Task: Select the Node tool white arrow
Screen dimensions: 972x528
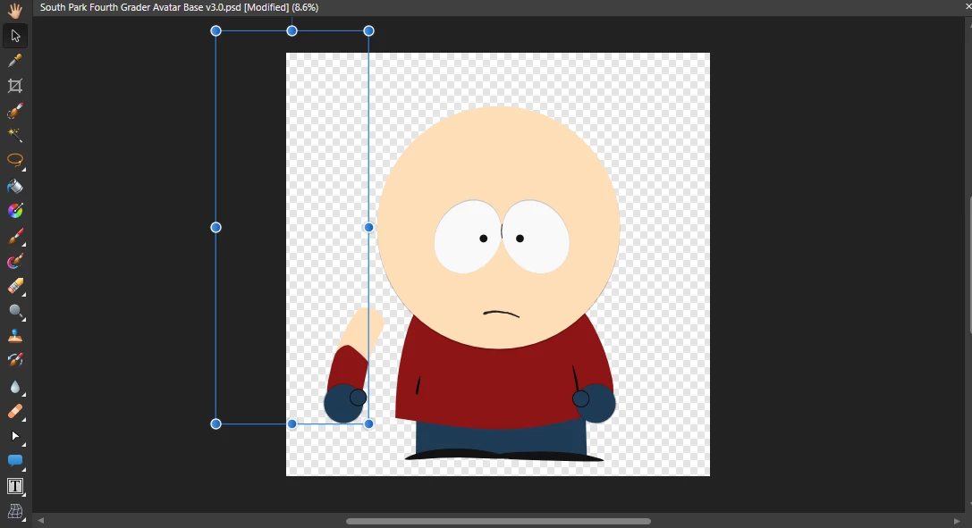Action: [15, 436]
